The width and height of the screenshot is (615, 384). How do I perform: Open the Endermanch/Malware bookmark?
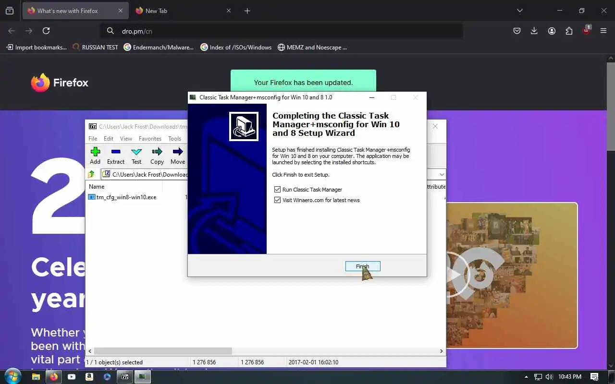(x=159, y=47)
